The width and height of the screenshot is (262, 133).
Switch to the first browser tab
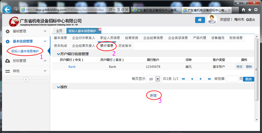pos(156,10)
